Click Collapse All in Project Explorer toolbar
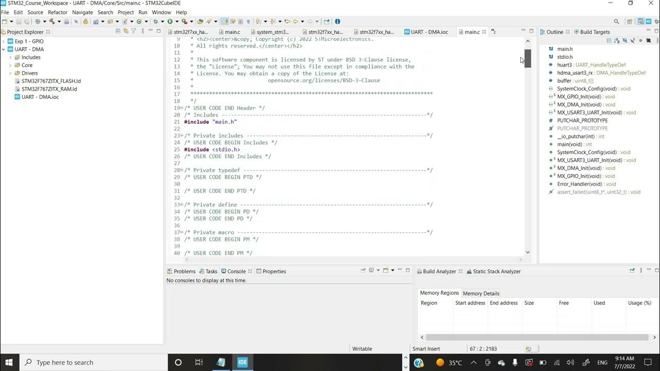This screenshot has height=371, width=660. coord(118,31)
